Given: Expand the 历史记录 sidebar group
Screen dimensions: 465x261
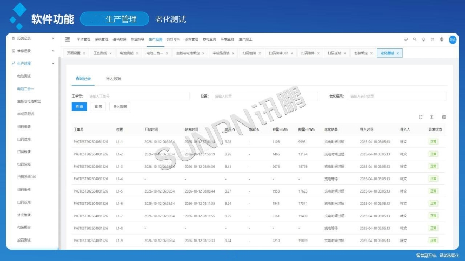Looking at the screenshot, I should point(53,38).
